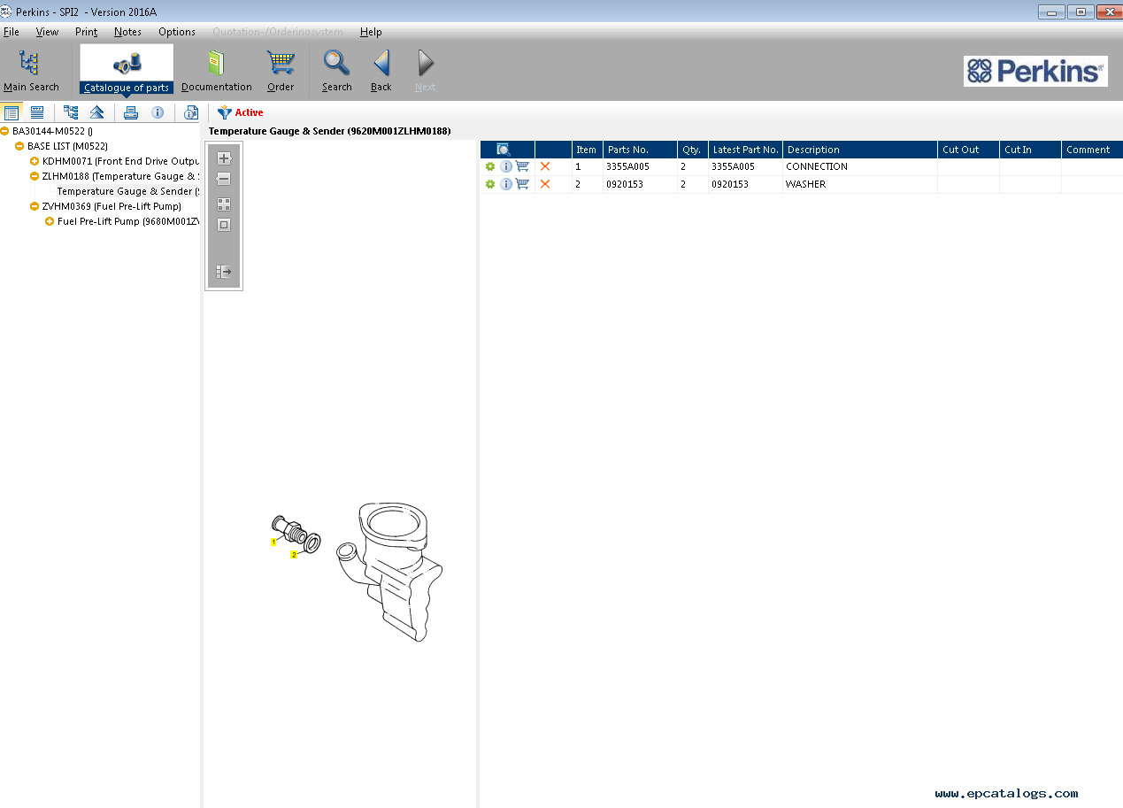Image resolution: width=1123 pixels, height=808 pixels.
Task: Click green gear icon for WASHER row
Action: coord(490,184)
